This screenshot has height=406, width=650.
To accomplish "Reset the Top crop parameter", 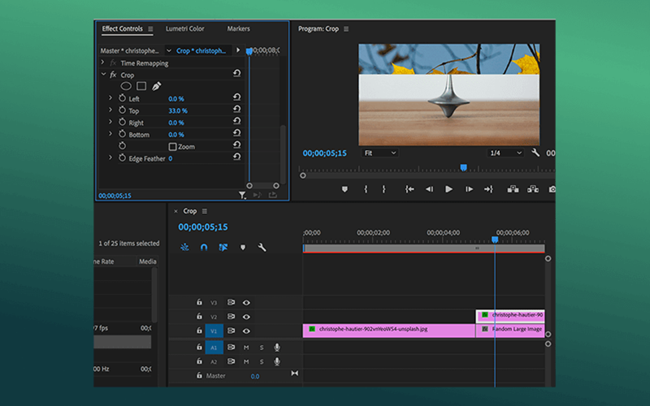I will (x=237, y=109).
